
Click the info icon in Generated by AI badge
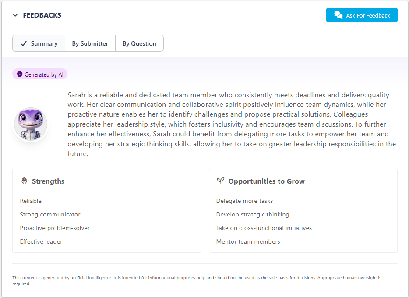point(20,74)
